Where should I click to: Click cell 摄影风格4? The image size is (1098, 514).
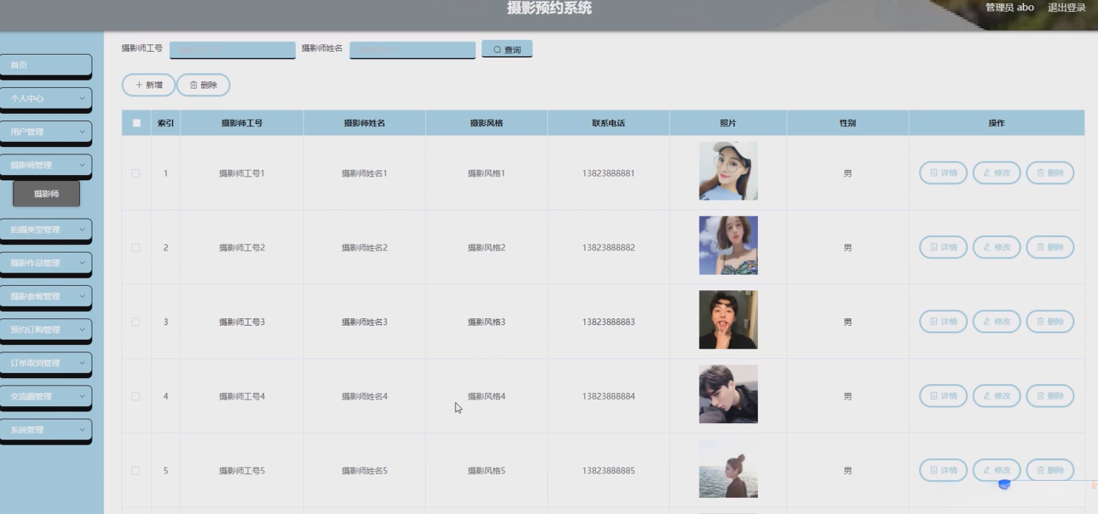(487, 397)
